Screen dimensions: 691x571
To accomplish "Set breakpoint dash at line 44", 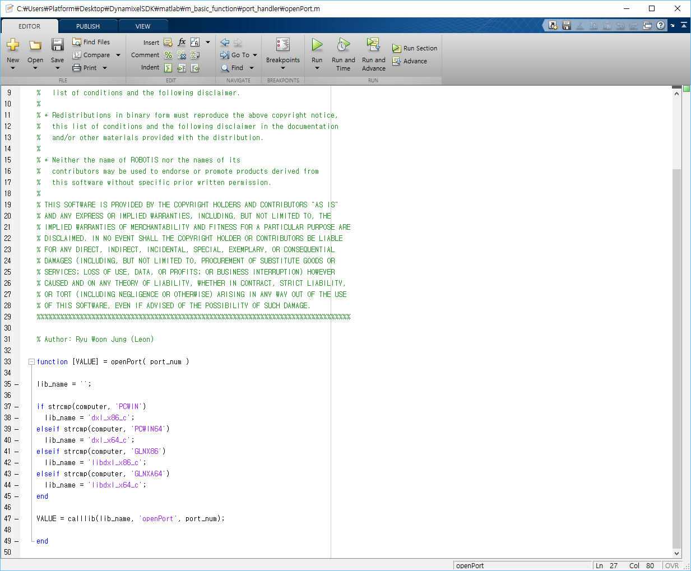I will point(16,485).
